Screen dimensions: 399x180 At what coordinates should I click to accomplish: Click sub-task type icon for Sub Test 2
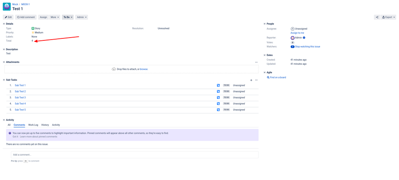(x=218, y=92)
